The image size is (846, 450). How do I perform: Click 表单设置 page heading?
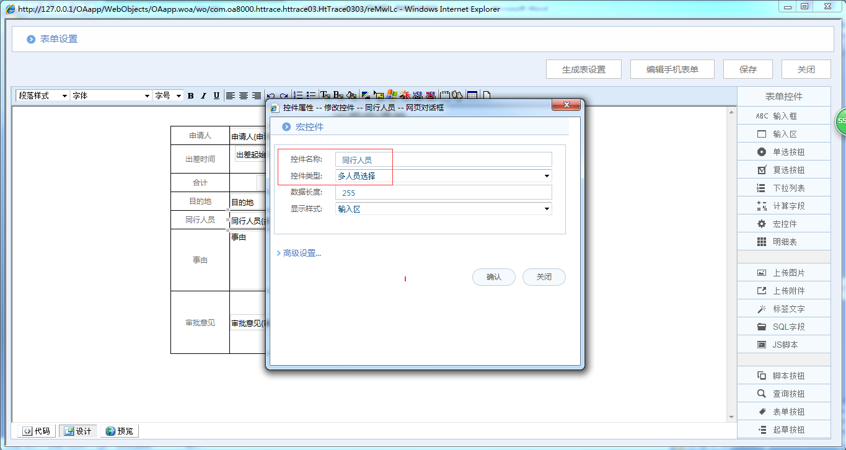59,39
